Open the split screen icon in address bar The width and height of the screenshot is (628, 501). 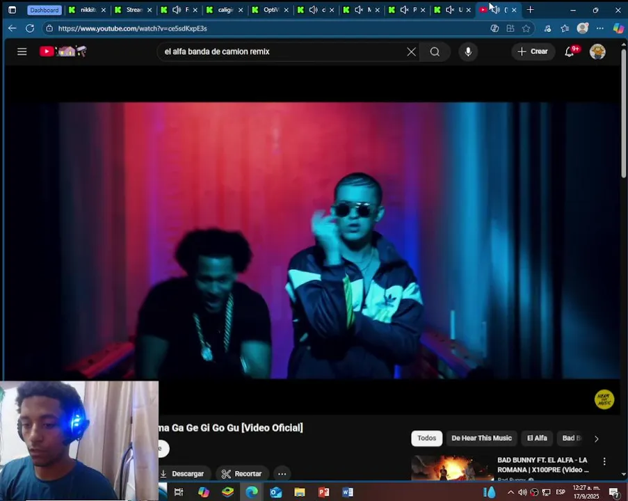pos(510,29)
